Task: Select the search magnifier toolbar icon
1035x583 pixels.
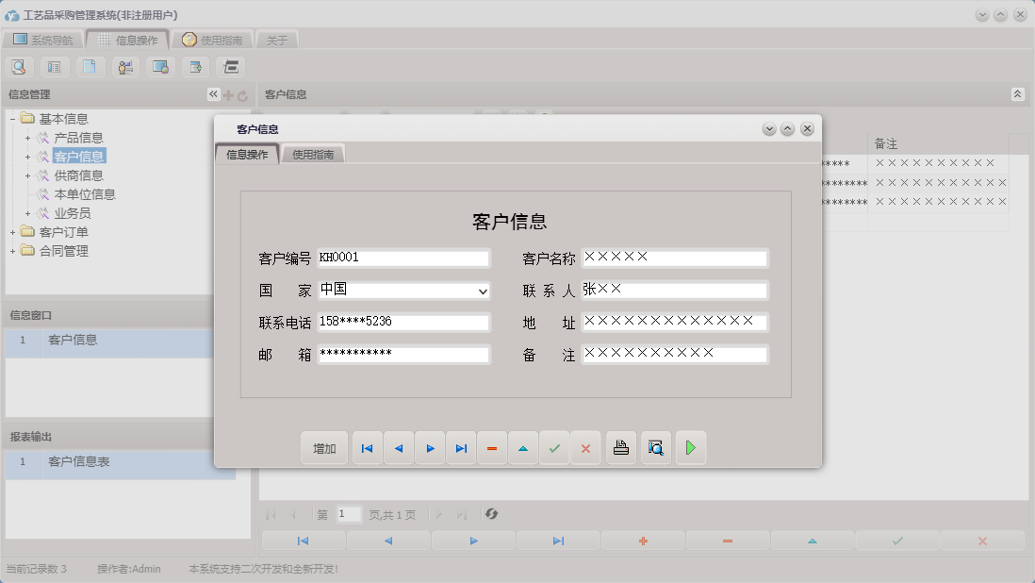Action: tap(19, 66)
